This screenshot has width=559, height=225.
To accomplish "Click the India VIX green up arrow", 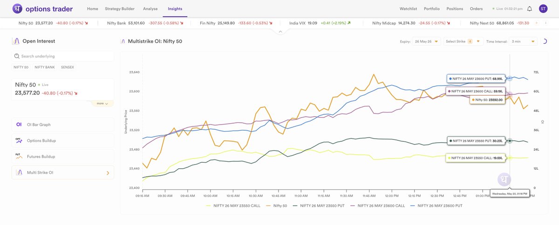I will pos(348,23).
